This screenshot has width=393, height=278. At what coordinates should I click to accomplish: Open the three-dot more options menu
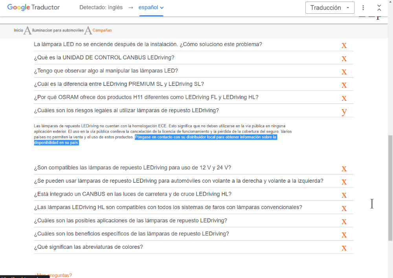[x=363, y=8]
